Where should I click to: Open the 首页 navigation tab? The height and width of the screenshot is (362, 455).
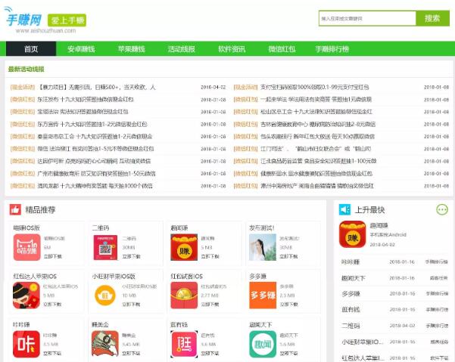30,49
